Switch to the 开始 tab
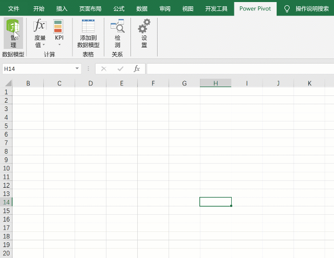Screen dimensions: 334x258 pyautogui.click(x=39, y=8)
